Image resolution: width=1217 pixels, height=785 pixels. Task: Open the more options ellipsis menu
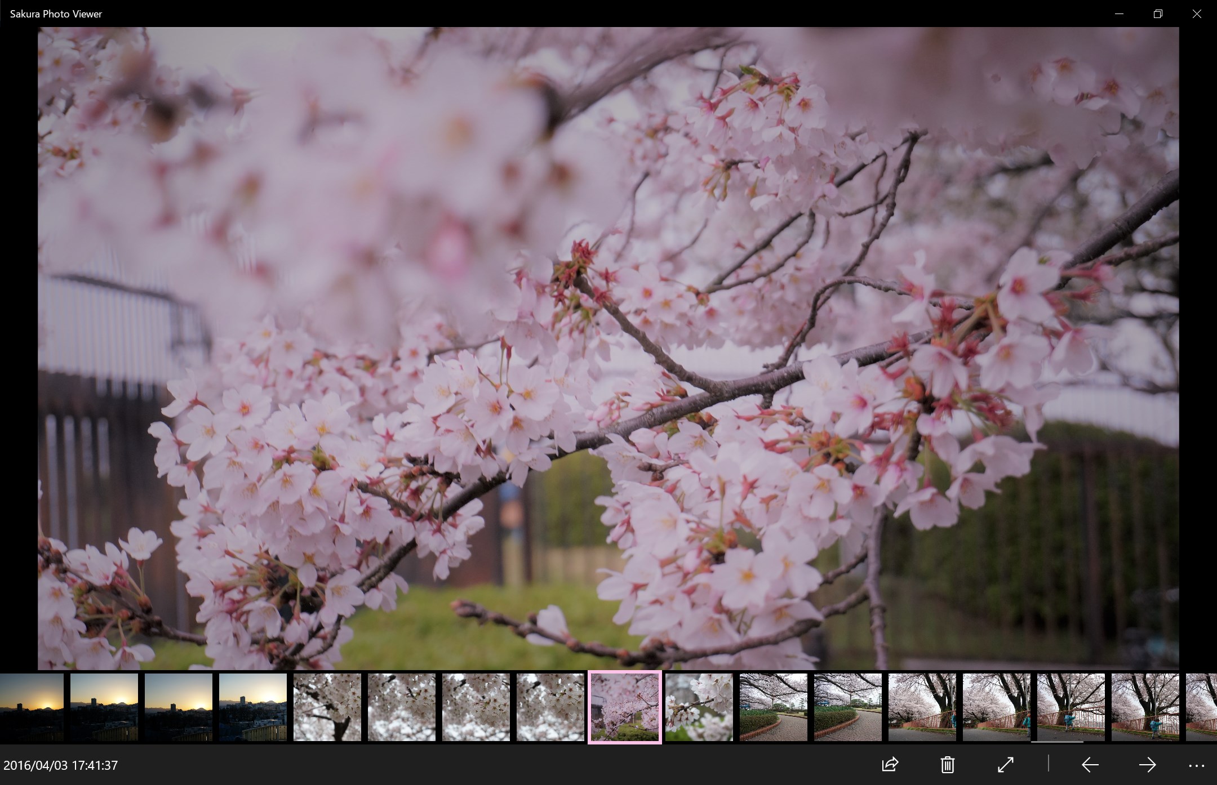[x=1196, y=766]
